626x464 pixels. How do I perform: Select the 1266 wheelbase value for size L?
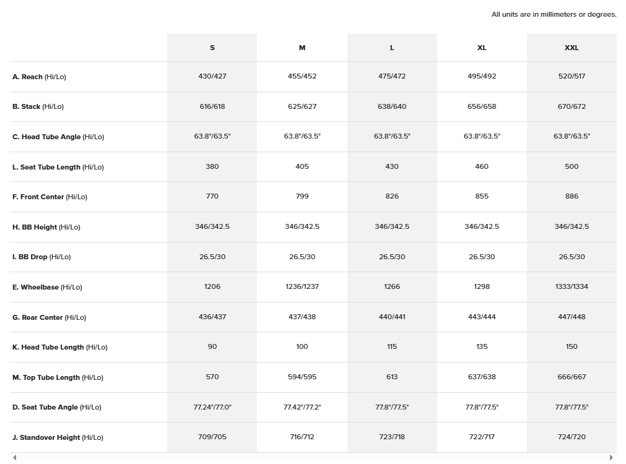coord(392,286)
